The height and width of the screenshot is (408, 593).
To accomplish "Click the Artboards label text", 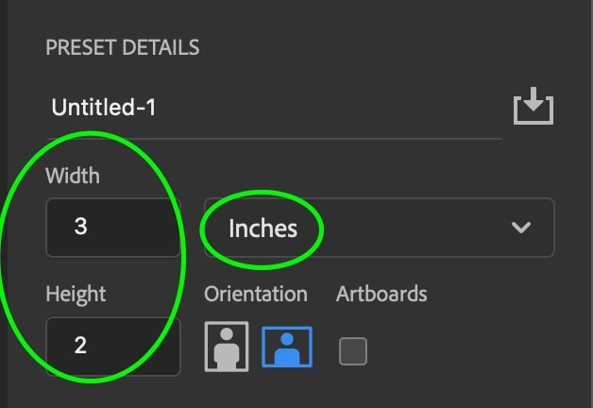I will pos(381,294).
